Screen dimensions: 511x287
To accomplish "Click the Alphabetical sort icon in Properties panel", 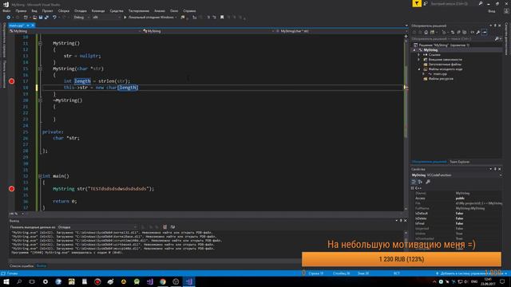I will 420,182.
